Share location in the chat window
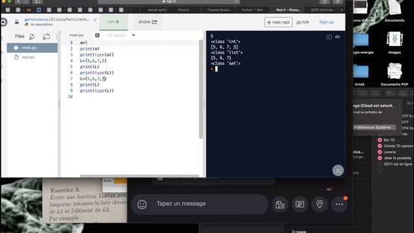The height and width of the screenshot is (233, 414). 320,205
